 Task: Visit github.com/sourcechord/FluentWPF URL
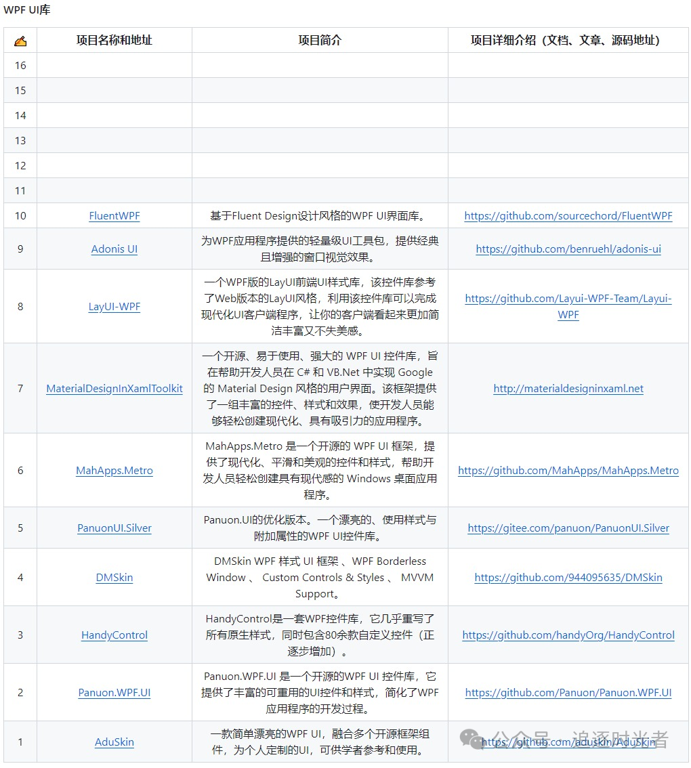click(x=568, y=216)
